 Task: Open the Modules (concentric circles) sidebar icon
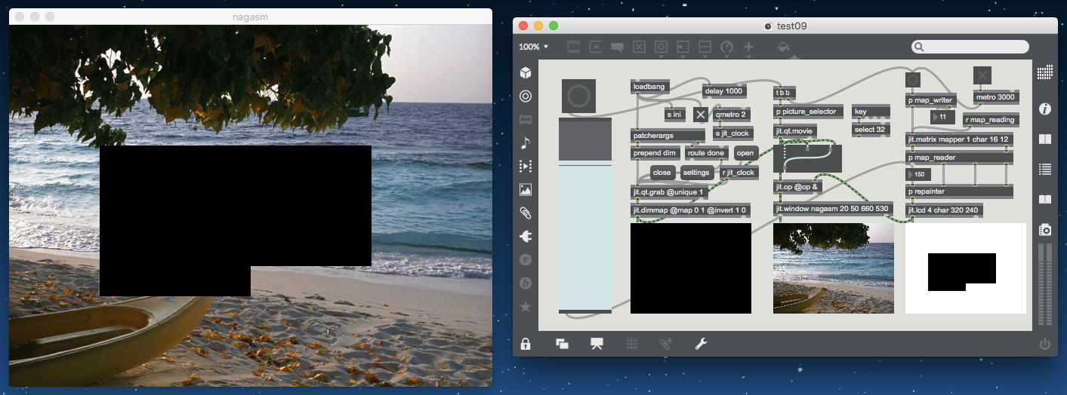(526, 96)
